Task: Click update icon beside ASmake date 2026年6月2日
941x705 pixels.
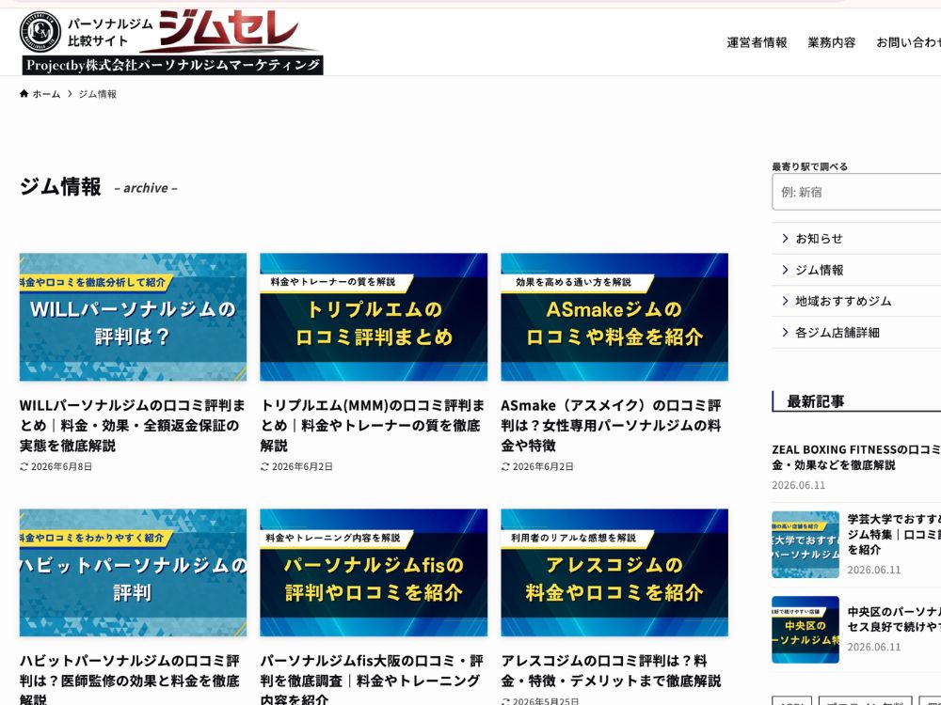Action: pyautogui.click(x=505, y=466)
